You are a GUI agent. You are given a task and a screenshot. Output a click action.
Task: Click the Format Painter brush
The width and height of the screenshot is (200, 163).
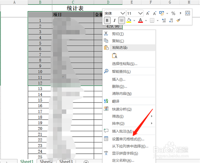click(178, 20)
